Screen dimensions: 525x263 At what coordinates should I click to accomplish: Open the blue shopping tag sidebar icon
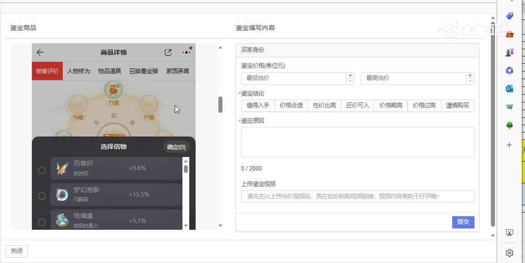(509, 16)
